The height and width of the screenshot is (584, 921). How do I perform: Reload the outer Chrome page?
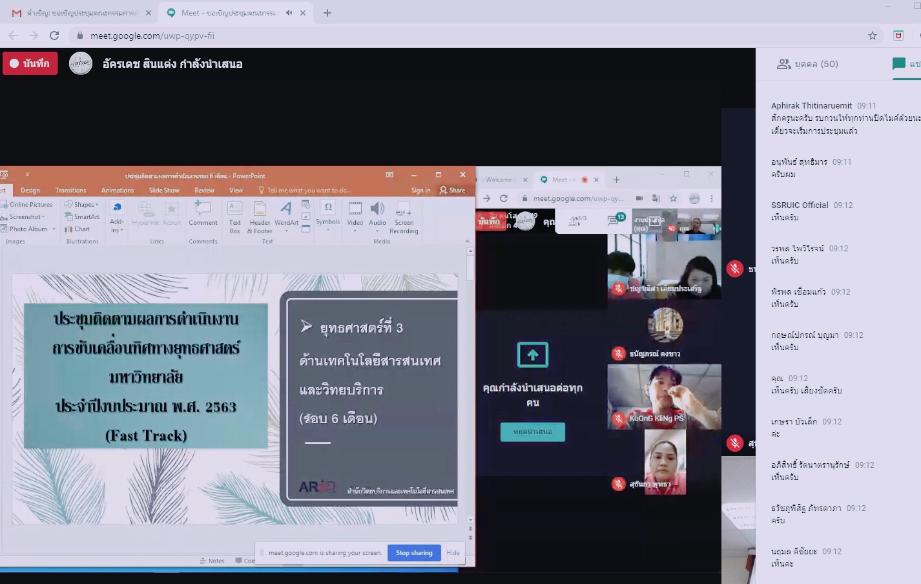[x=54, y=36]
